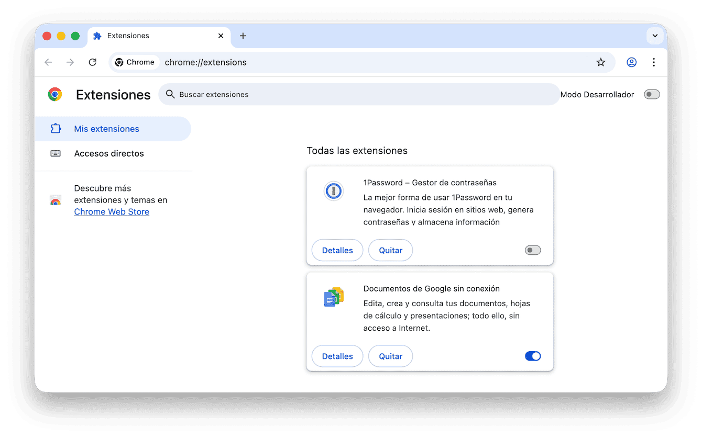The width and height of the screenshot is (702, 438).
Task: Select Mis extensiones in the sidebar
Action: pos(113,129)
